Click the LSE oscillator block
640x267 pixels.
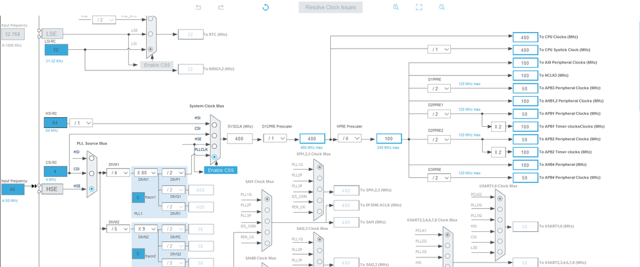tap(51, 34)
